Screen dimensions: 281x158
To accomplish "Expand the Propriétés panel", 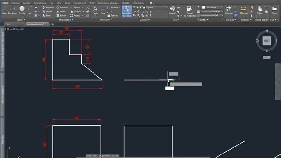I will (202, 20).
